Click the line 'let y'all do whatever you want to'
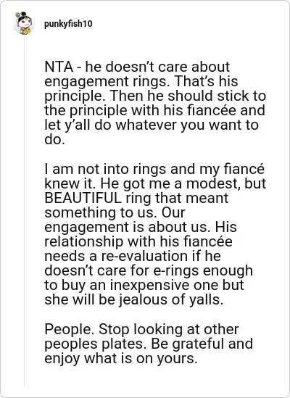290x398 pixels. tap(152, 125)
